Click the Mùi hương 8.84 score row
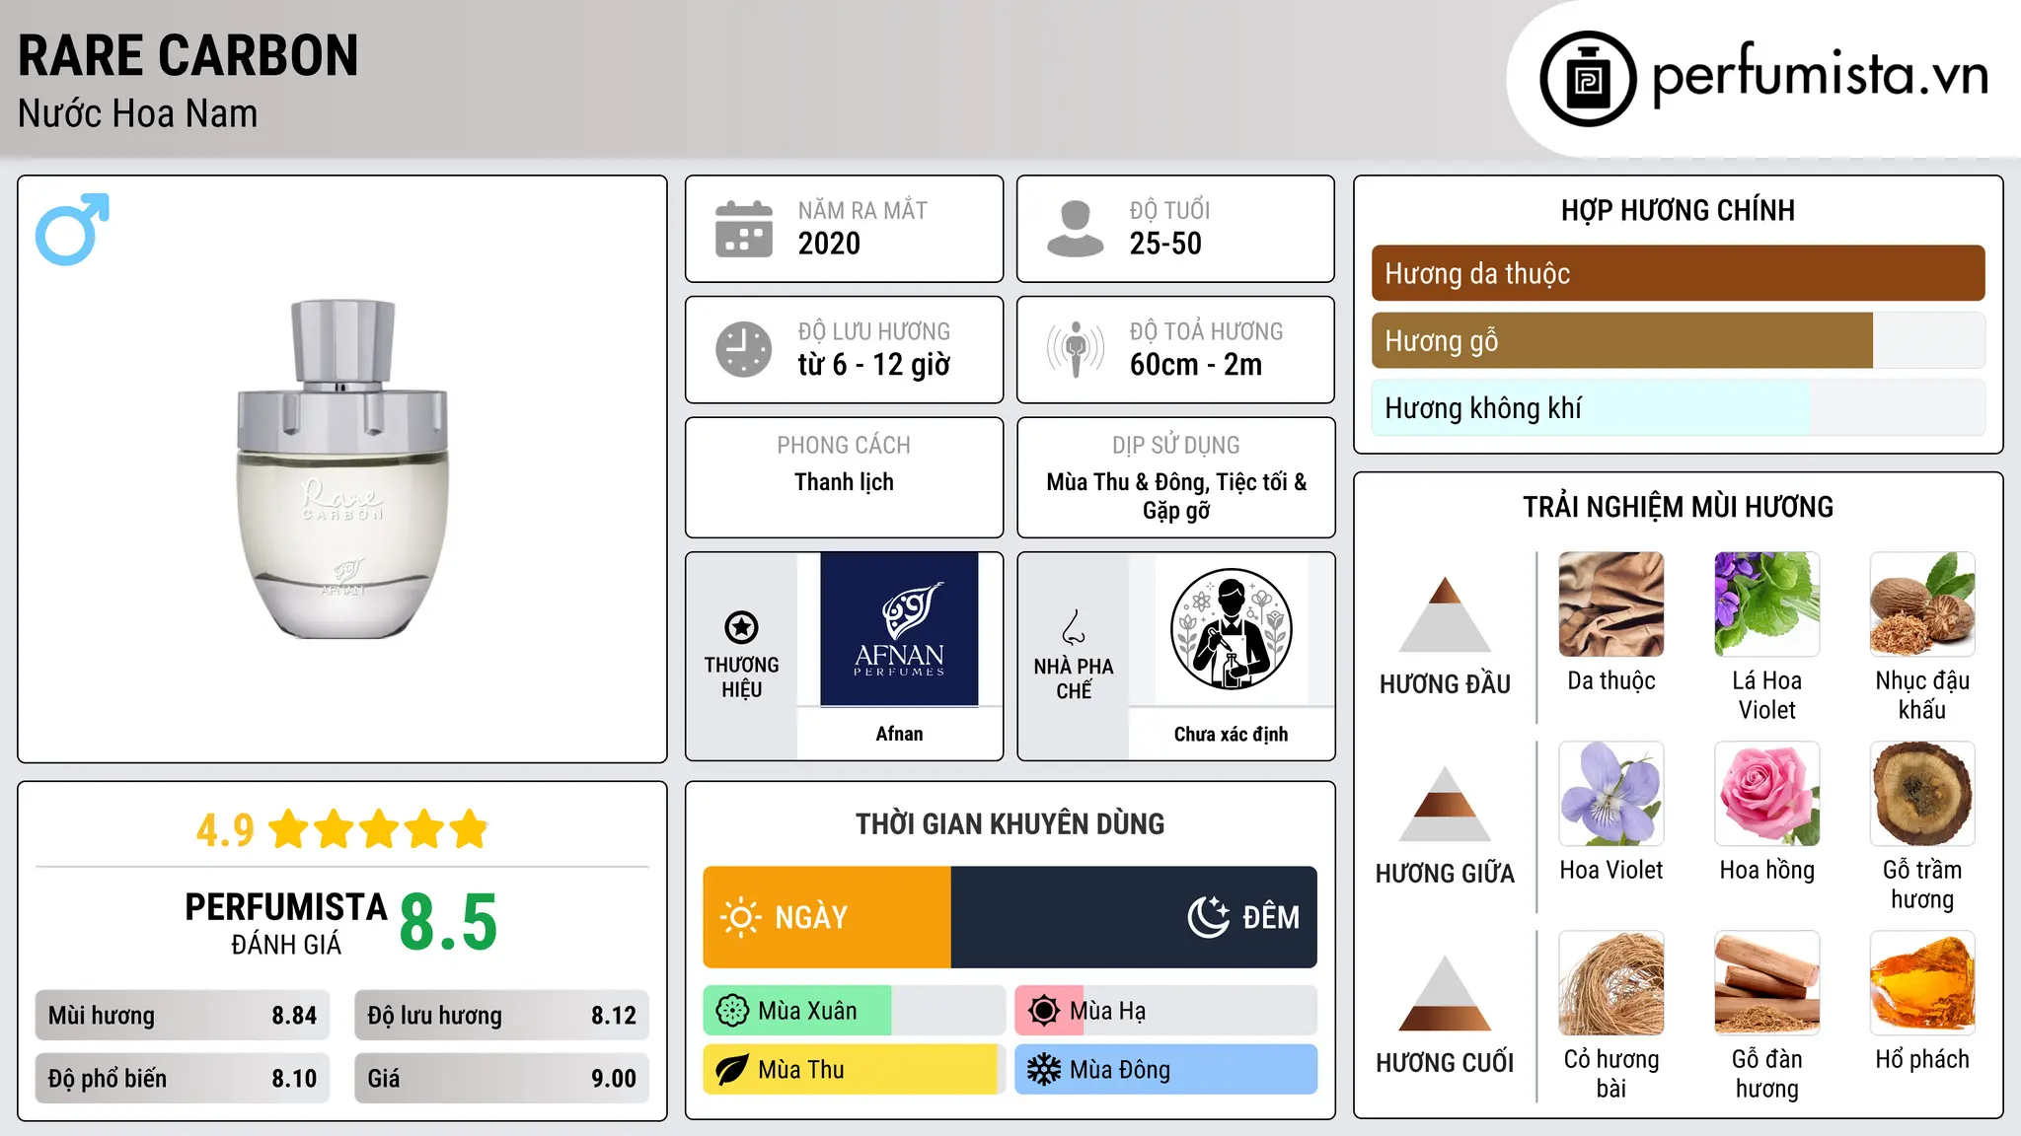 (x=183, y=1016)
